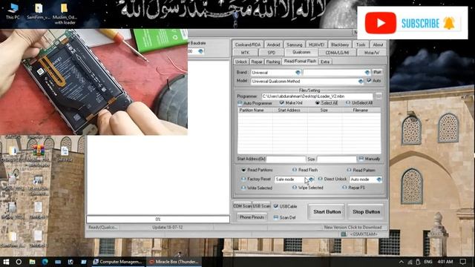This screenshot has height=267, width=475.
Task: Click the subscribe notification bell
Action: [x=449, y=23]
